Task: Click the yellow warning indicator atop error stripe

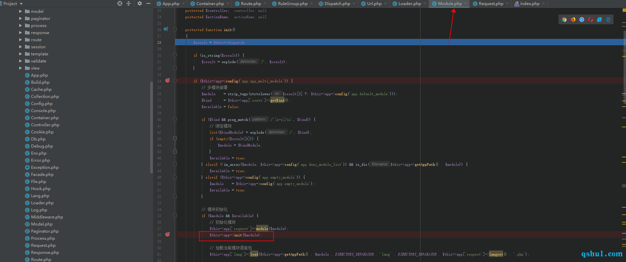Action: tap(624, 10)
